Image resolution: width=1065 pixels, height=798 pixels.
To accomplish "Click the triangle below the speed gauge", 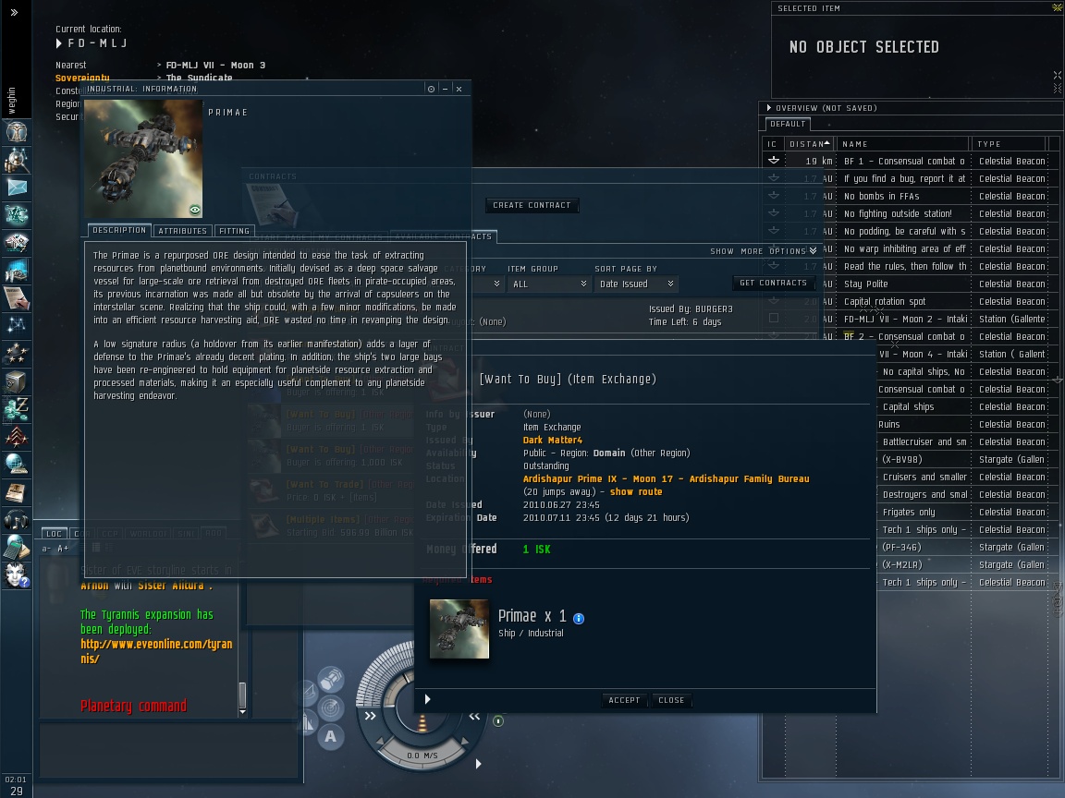I will point(478,764).
